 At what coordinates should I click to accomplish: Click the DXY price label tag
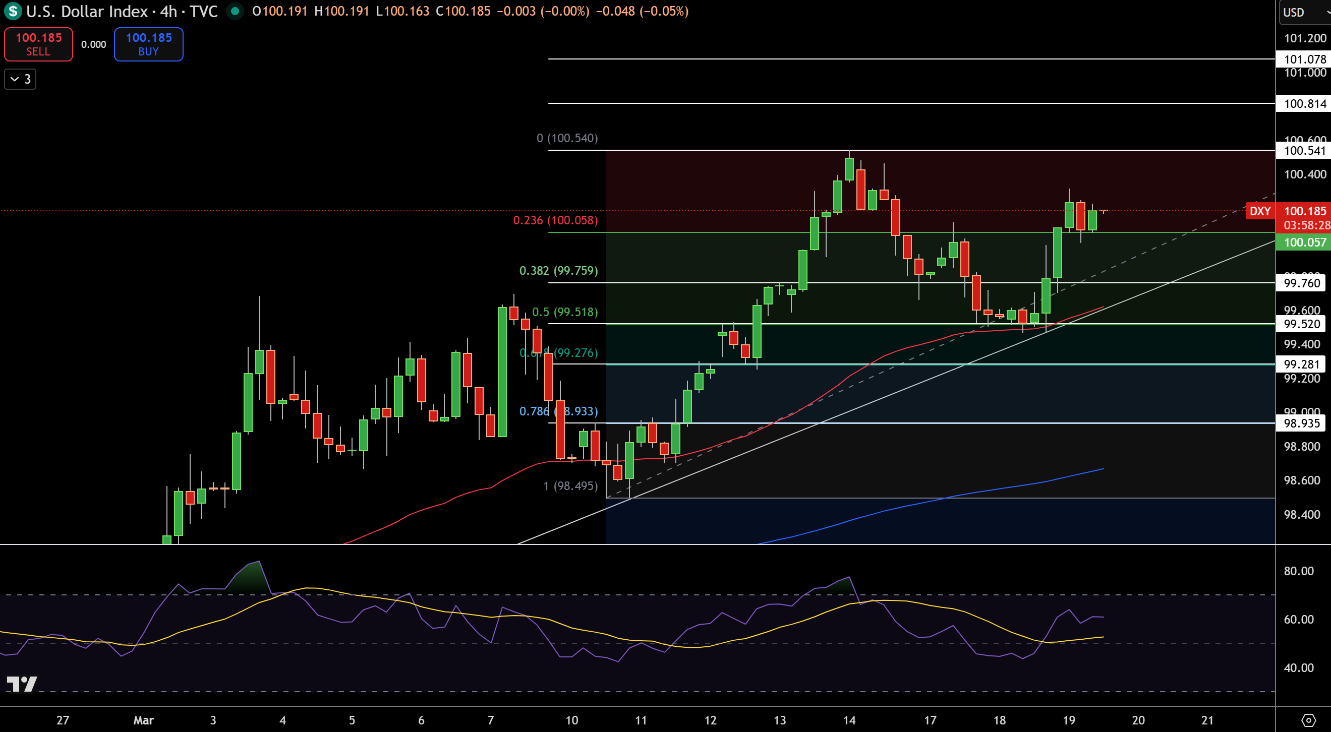(1260, 211)
